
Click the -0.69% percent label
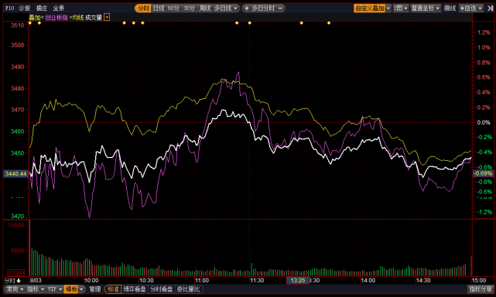(483, 174)
